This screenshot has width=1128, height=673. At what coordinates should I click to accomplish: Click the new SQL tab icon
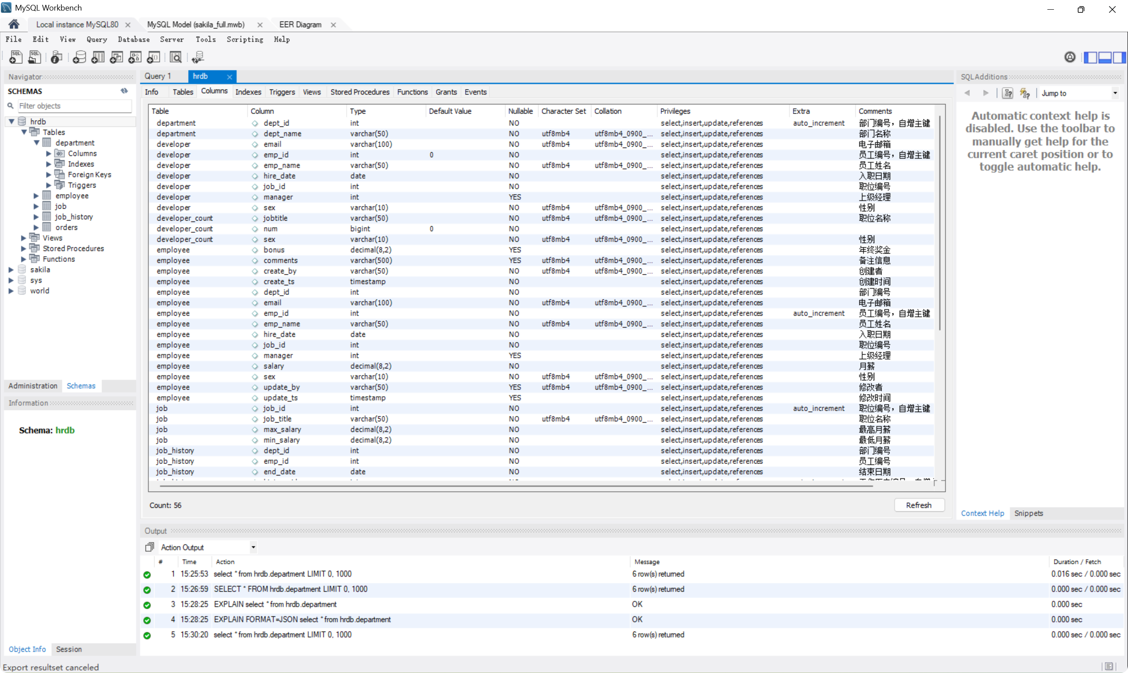click(15, 57)
